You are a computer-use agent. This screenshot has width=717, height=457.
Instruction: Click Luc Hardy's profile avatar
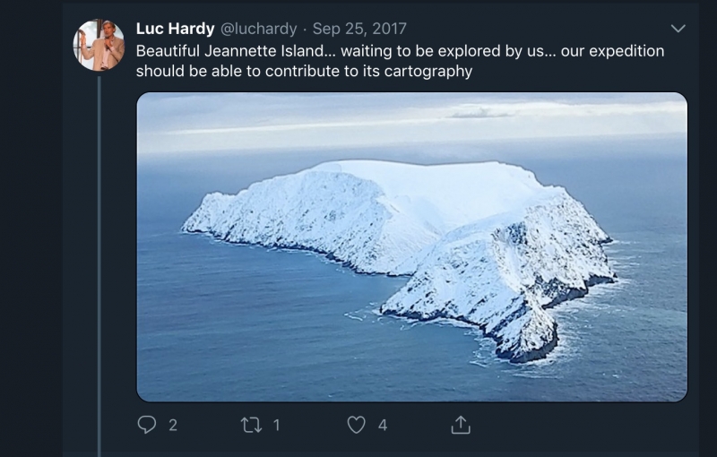click(99, 45)
